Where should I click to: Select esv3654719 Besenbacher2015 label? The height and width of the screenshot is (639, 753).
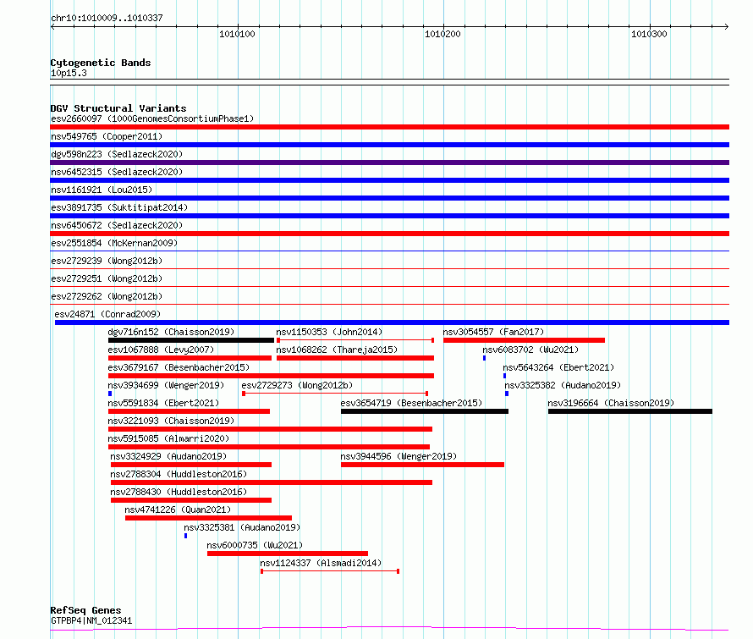click(x=411, y=403)
